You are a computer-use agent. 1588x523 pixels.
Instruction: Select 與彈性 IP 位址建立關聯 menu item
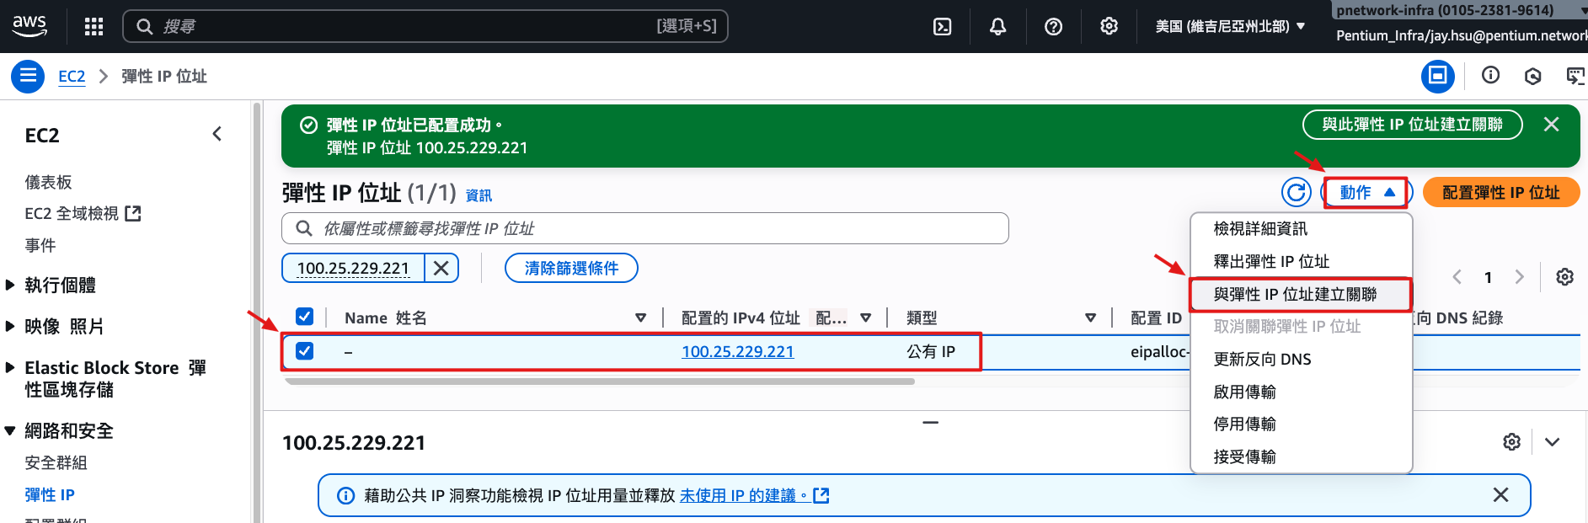(x=1295, y=294)
